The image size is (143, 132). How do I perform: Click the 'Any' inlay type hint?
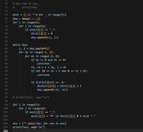(33, 19)
